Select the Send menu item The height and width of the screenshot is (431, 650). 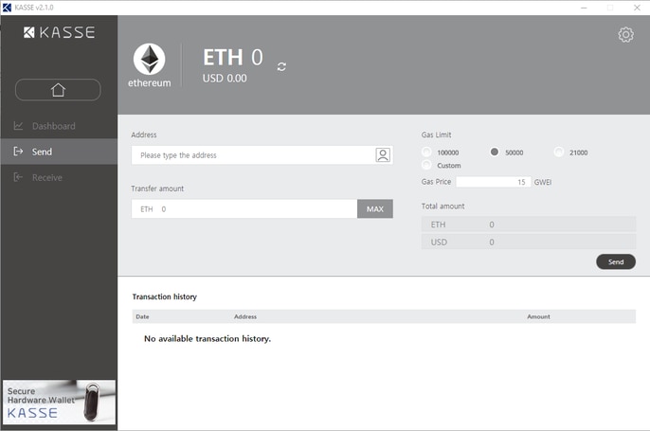(59, 152)
